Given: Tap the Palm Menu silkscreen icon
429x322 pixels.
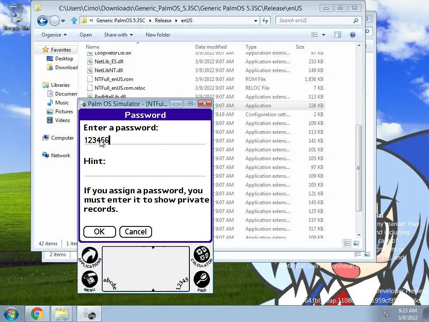Looking at the screenshot, I should [90, 281].
